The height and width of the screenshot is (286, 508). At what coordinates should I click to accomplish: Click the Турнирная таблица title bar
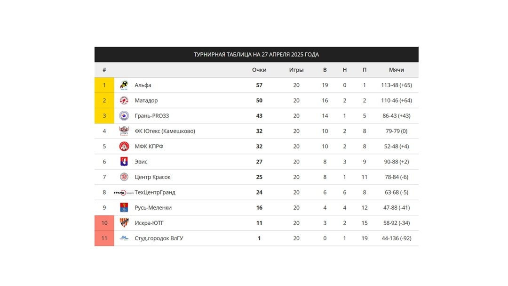(x=257, y=55)
